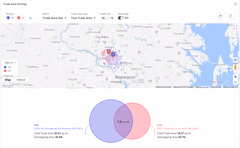Image resolution: width=240 pixels, height=148 pixels.
Task: Open the Google logo link
Action: [x=8, y=86]
